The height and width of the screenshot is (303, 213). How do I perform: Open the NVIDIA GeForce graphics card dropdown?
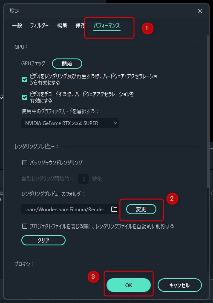(70, 123)
